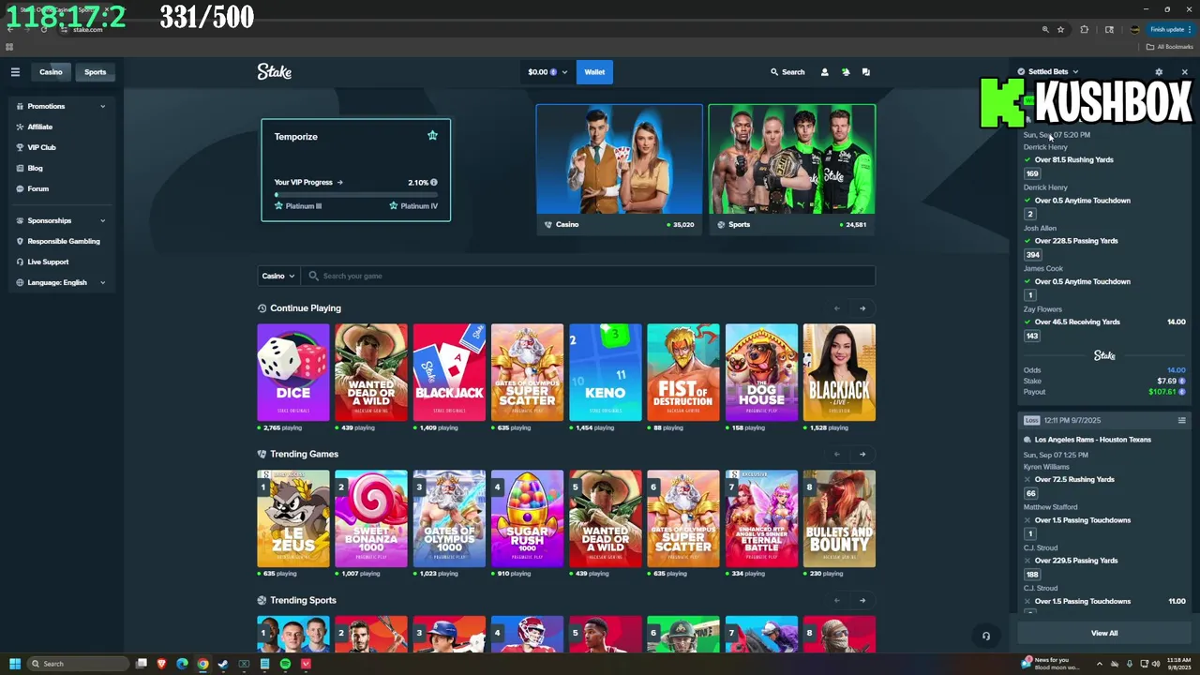Open Blackjack Live game tile
The image size is (1200, 675).
[x=839, y=372]
